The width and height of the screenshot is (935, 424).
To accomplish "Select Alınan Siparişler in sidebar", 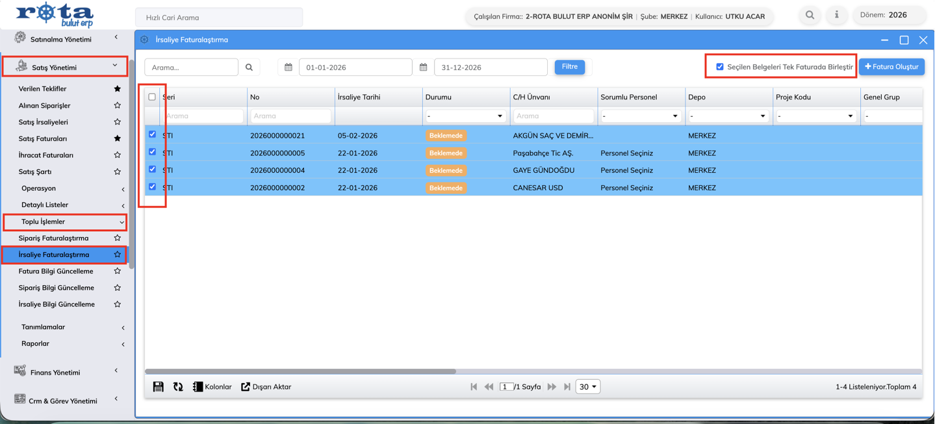I will coord(44,105).
